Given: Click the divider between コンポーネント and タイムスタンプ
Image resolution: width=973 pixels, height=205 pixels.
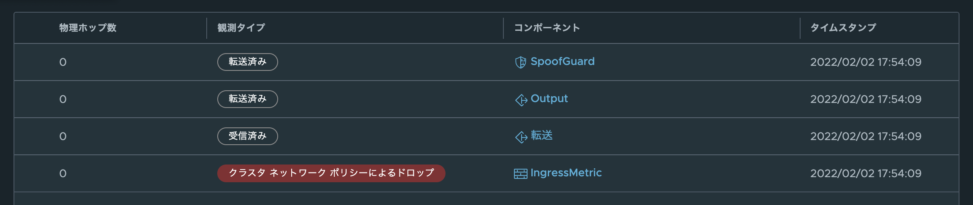Looking at the screenshot, I should pos(800,28).
